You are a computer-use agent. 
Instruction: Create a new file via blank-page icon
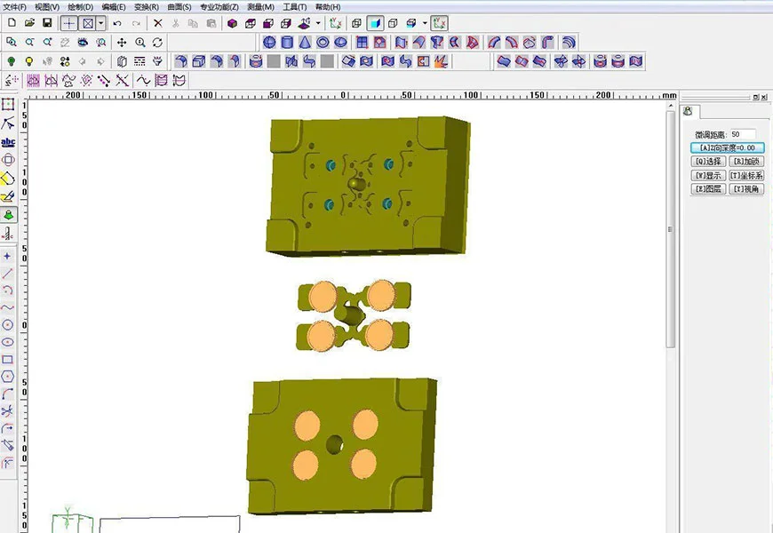coord(12,23)
